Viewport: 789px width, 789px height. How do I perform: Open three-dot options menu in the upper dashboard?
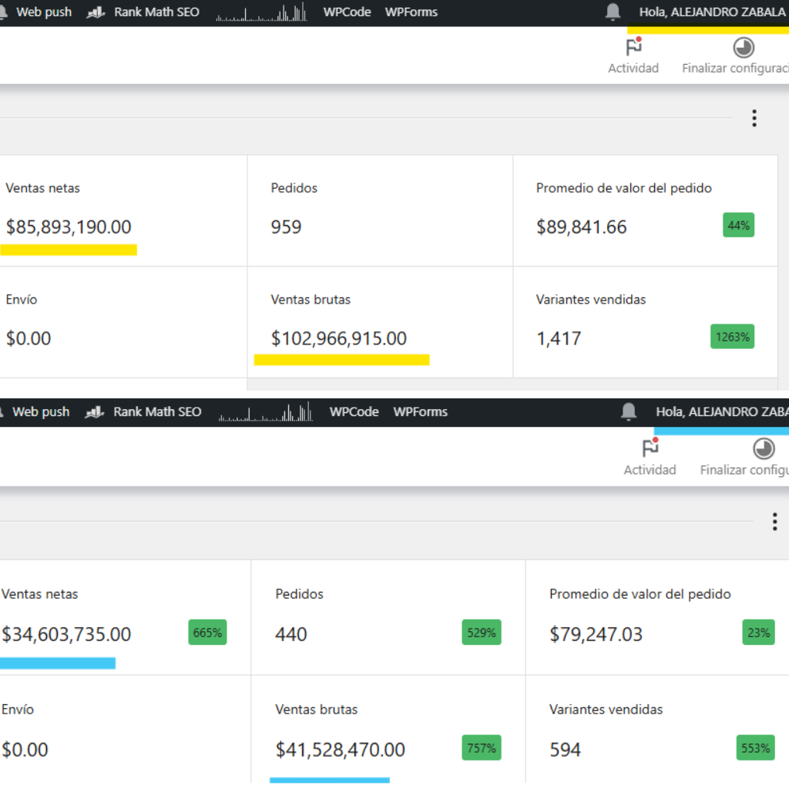point(754,118)
